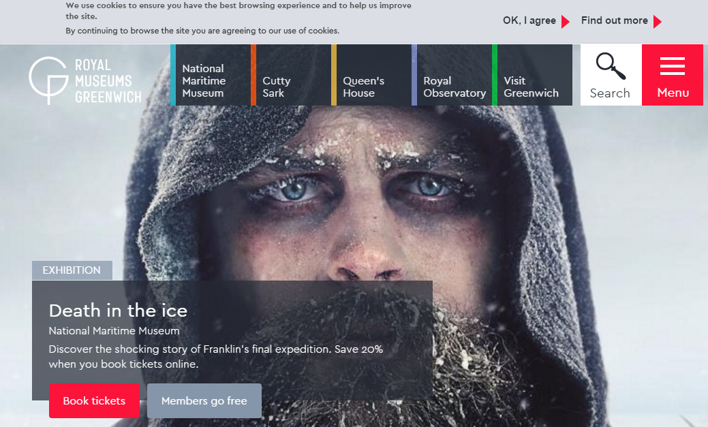This screenshot has height=427, width=708.
Task: Click National Maritime Museum subtitle under heading
Action: click(114, 331)
